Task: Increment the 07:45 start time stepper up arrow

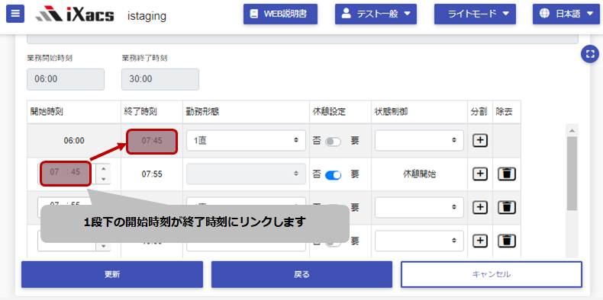Action: 103,169
